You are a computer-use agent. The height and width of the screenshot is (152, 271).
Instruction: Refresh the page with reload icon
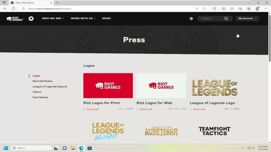pos(13,9)
